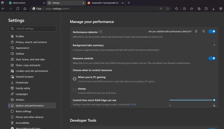This screenshot has width=224, height=129.
Task: Click the forward navigation arrow
Action: (10, 9)
